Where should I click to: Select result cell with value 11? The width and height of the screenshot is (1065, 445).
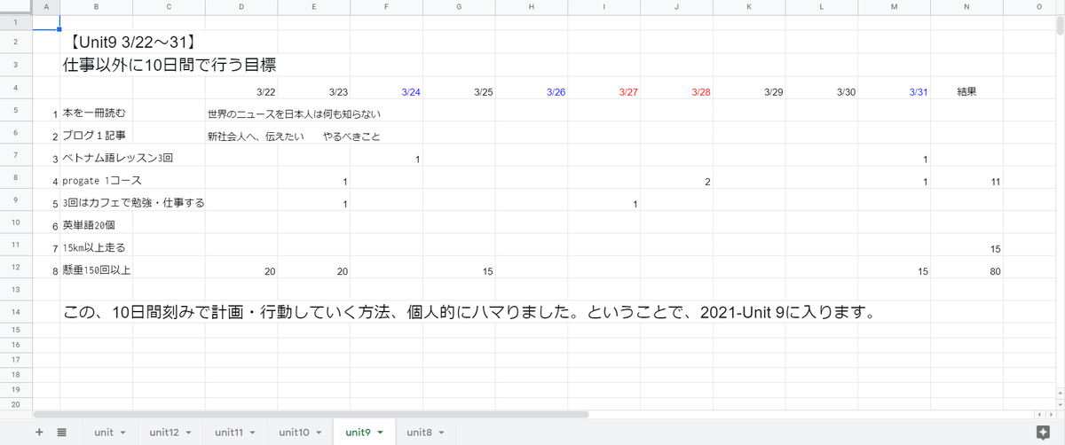click(x=967, y=180)
